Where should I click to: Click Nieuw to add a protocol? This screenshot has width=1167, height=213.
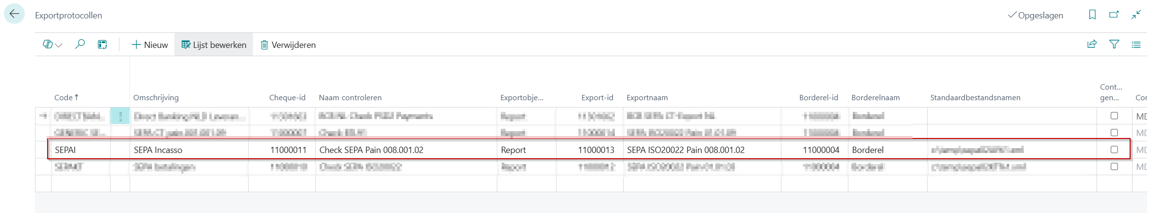click(150, 45)
